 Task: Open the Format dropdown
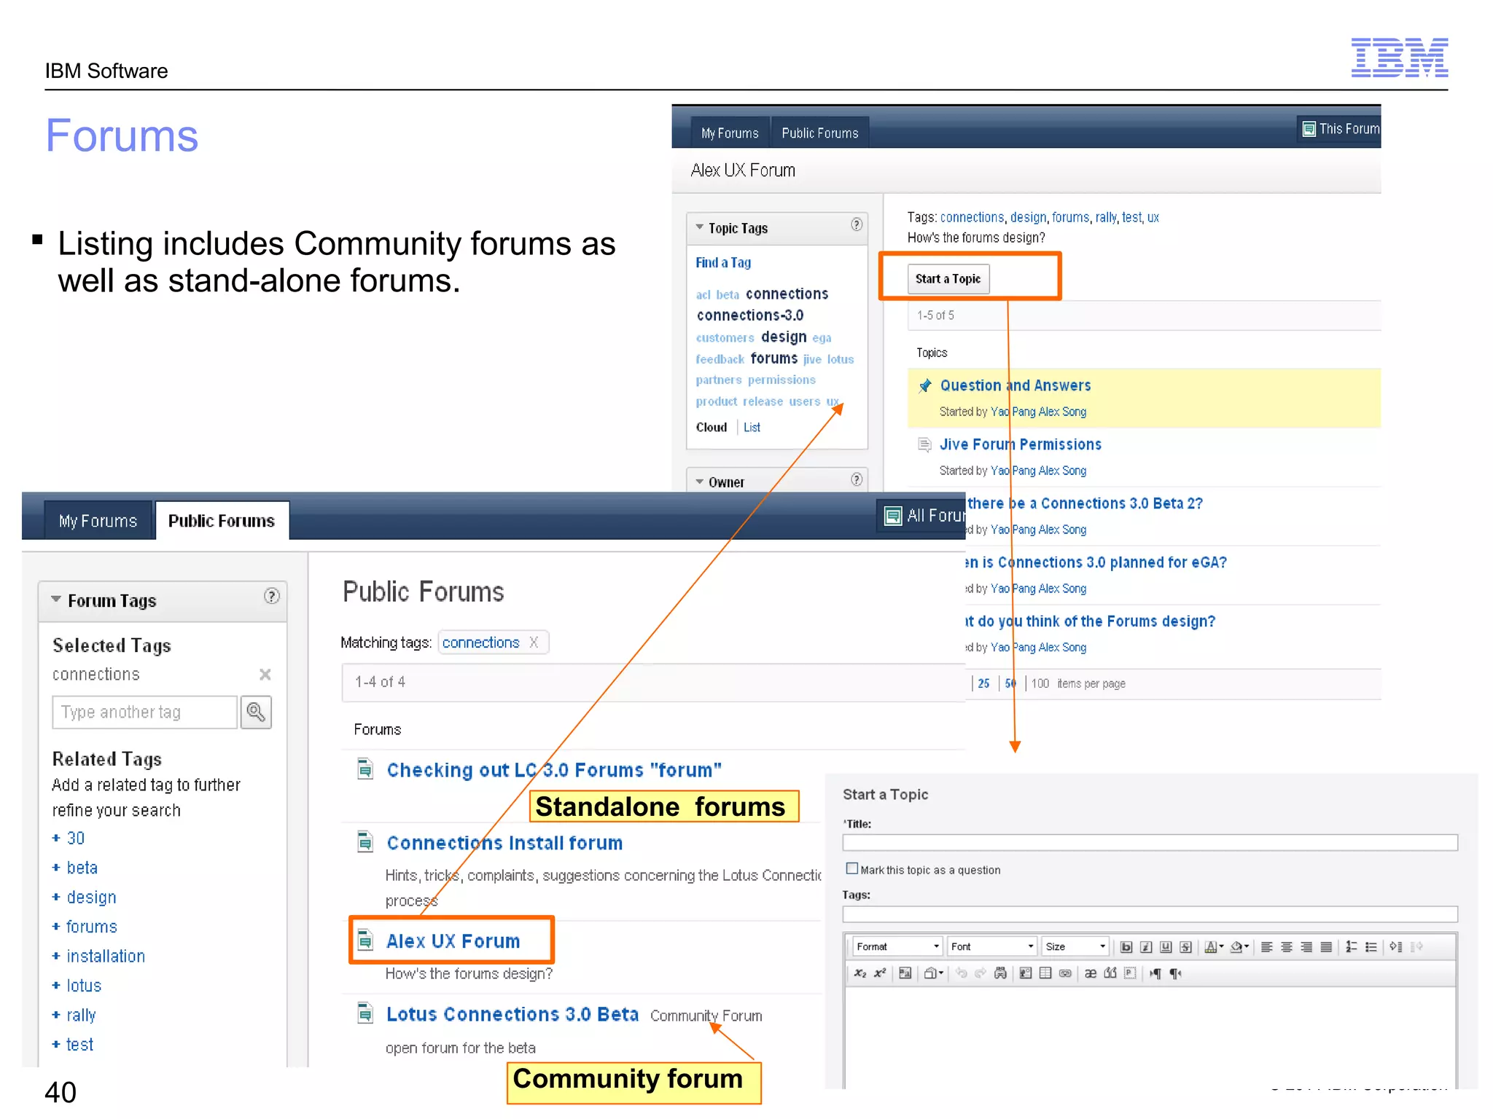point(897,946)
